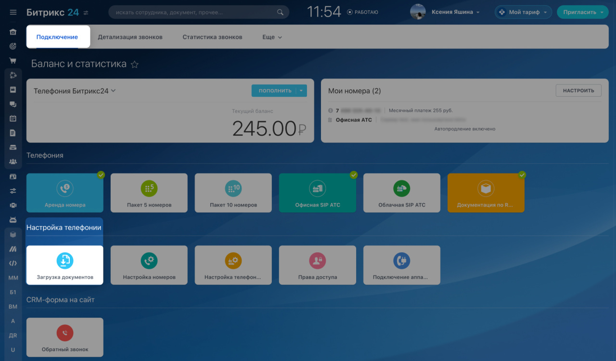Open the drive storage sidebar icon
This screenshot has width=616, height=361.
[x=13, y=147]
